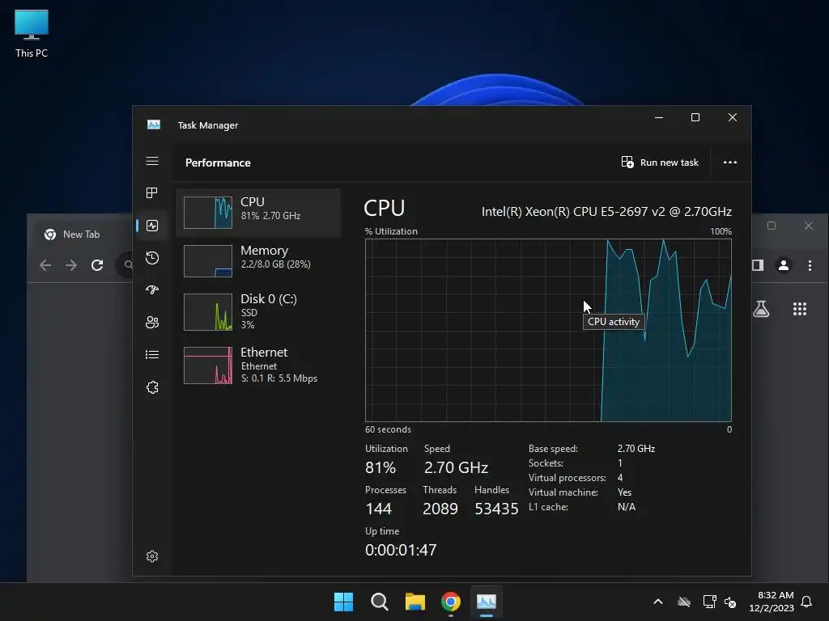
Task: Select the Performance page icon in sidebar
Action: click(x=152, y=226)
